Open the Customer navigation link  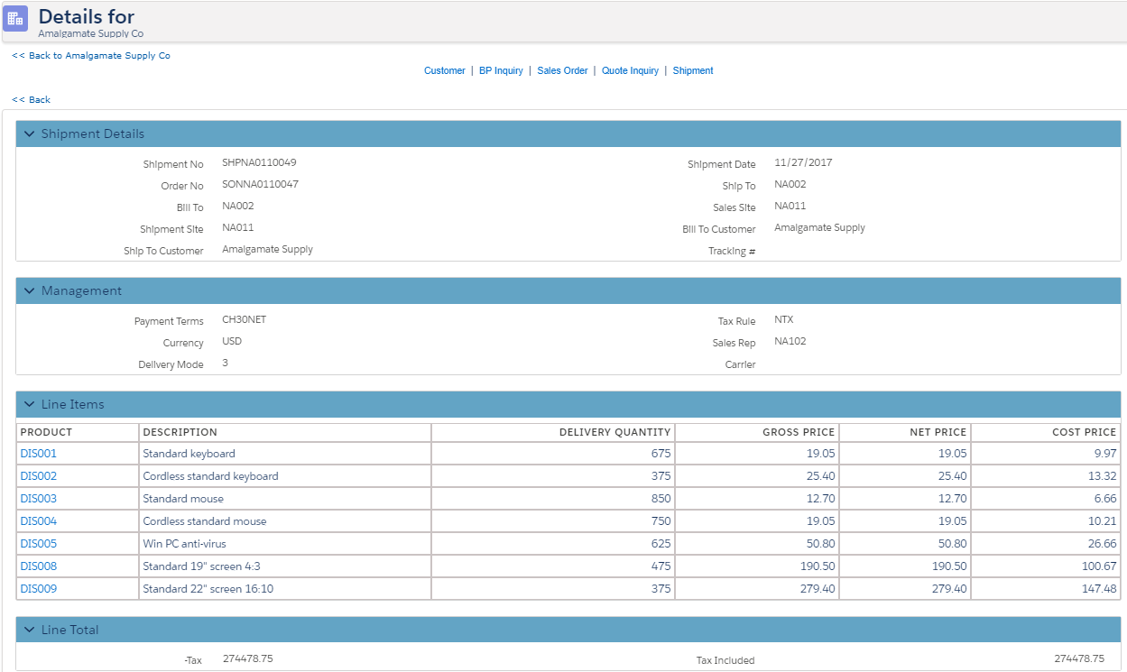click(444, 70)
